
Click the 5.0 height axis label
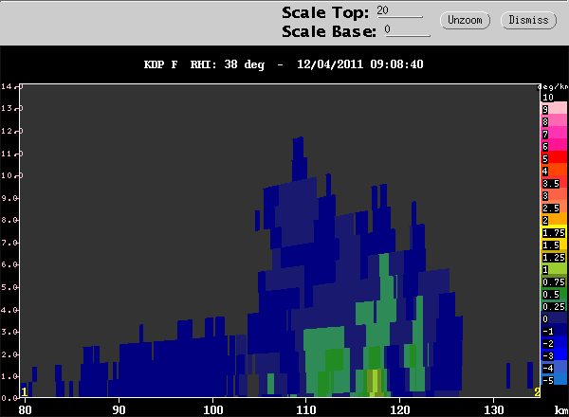point(9,287)
